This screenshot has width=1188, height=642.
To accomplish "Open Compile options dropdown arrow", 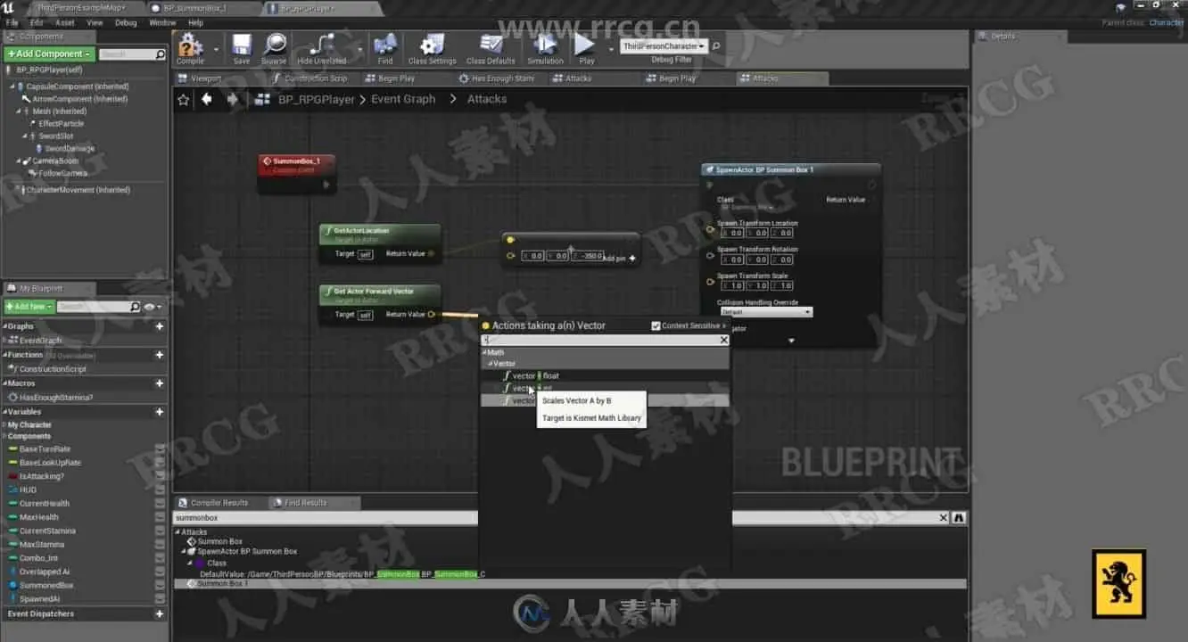I will click(216, 50).
